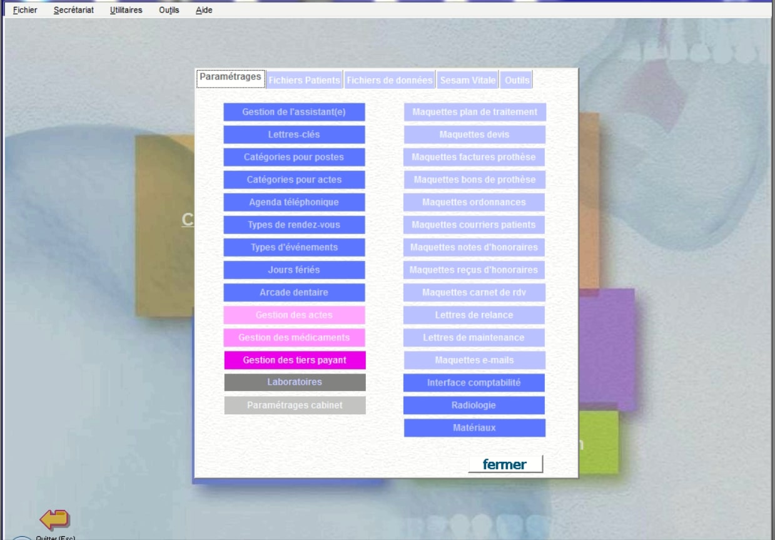
Task: Click the Radiologie button
Action: click(474, 405)
